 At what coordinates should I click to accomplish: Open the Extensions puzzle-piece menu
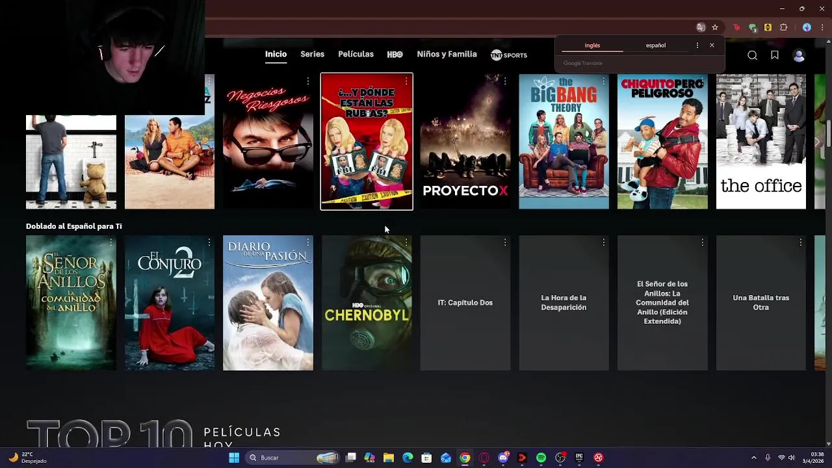[783, 27]
